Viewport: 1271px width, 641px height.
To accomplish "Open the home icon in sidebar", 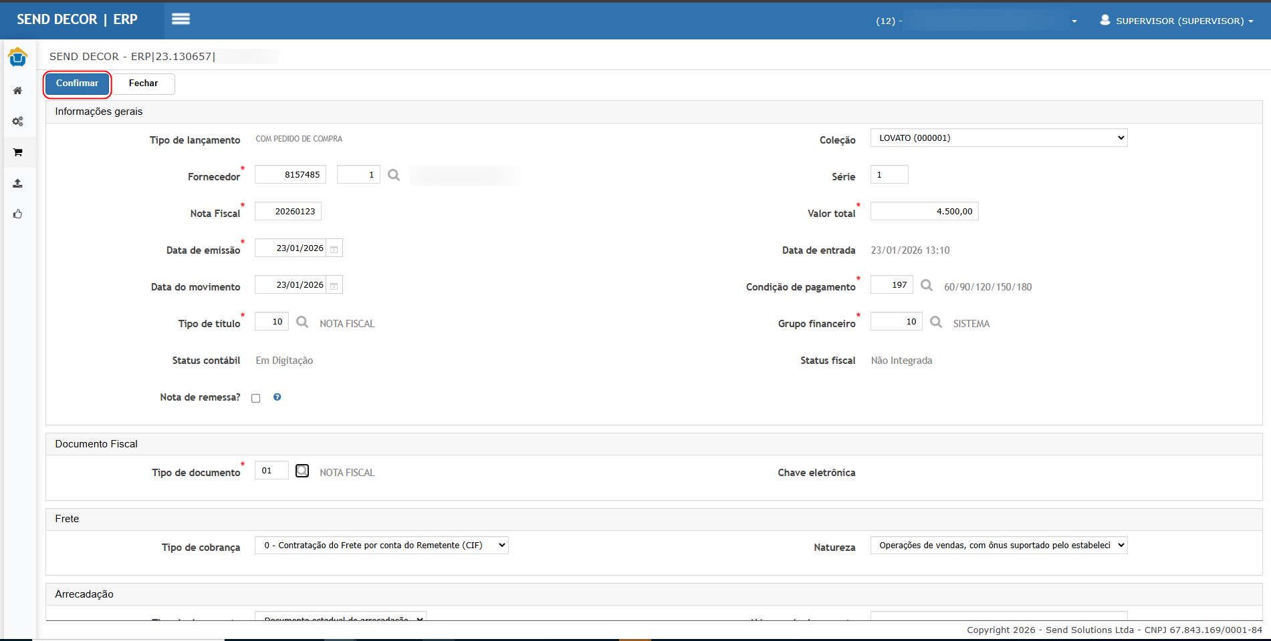I will click(x=18, y=91).
